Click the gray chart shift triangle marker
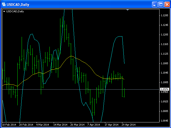 [128, 10]
